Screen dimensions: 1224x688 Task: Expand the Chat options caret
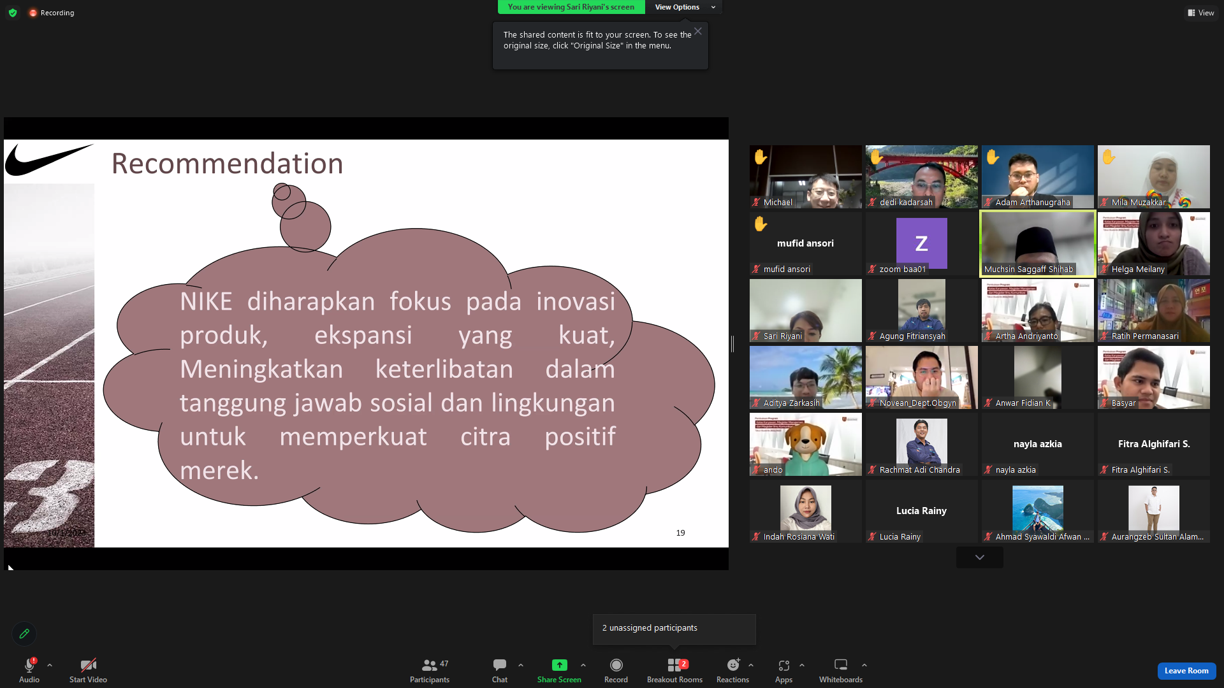521,665
